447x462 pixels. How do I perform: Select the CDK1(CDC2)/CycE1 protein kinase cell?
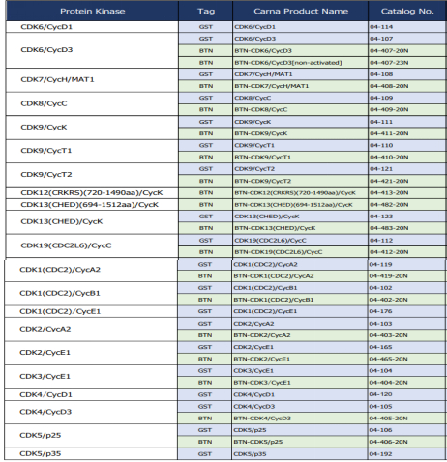[x=91, y=311]
